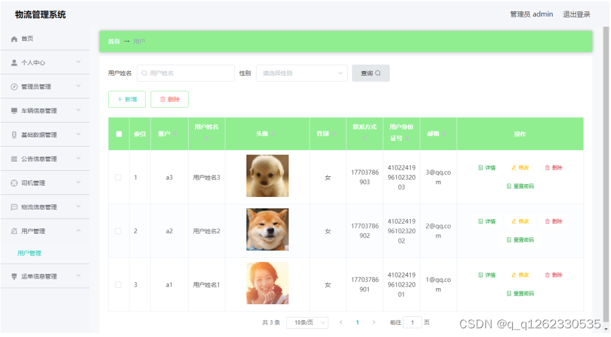Click the Shiba dog avatar of a2

267,229
